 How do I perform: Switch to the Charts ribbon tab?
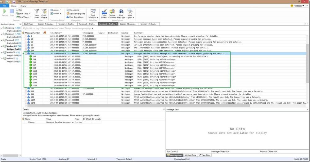[x=23, y=6]
